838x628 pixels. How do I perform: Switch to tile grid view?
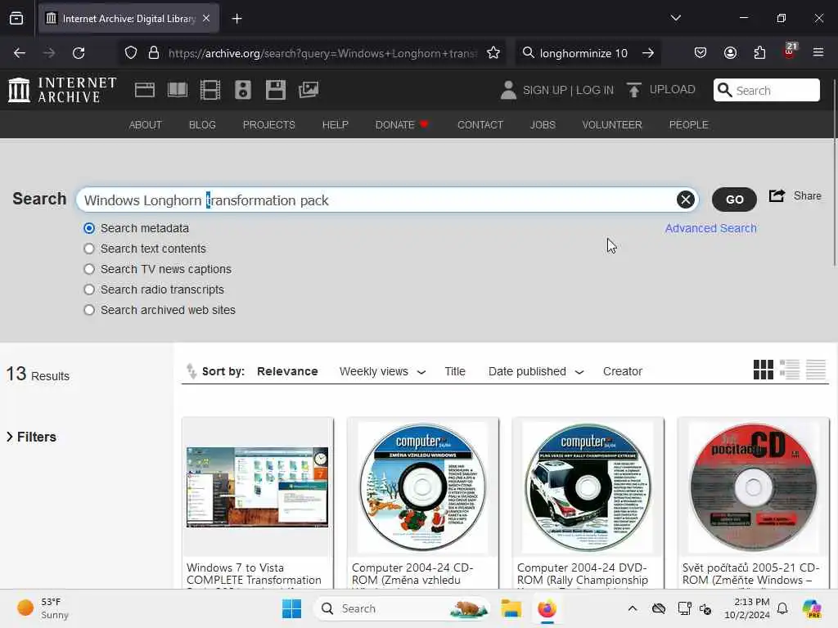click(x=764, y=370)
